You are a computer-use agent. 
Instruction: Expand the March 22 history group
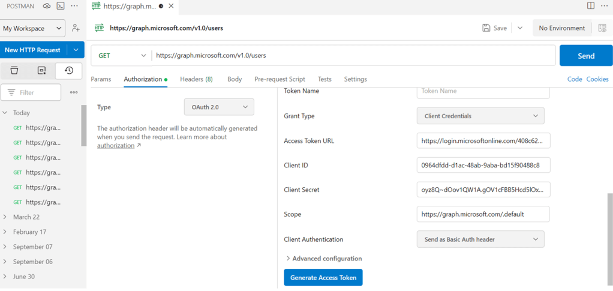(5, 217)
